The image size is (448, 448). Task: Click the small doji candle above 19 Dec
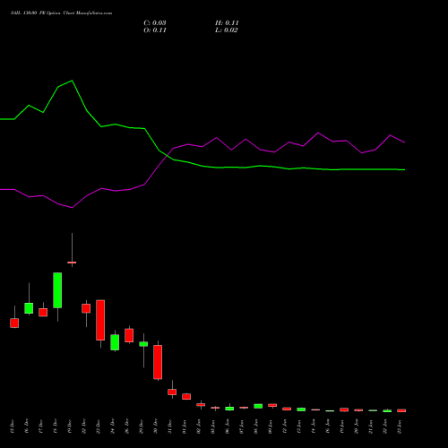72,263
